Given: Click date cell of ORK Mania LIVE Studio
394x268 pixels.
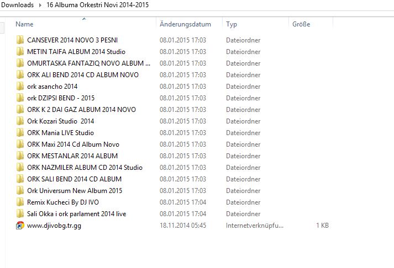Looking at the screenshot, I should pyautogui.click(x=183, y=132).
